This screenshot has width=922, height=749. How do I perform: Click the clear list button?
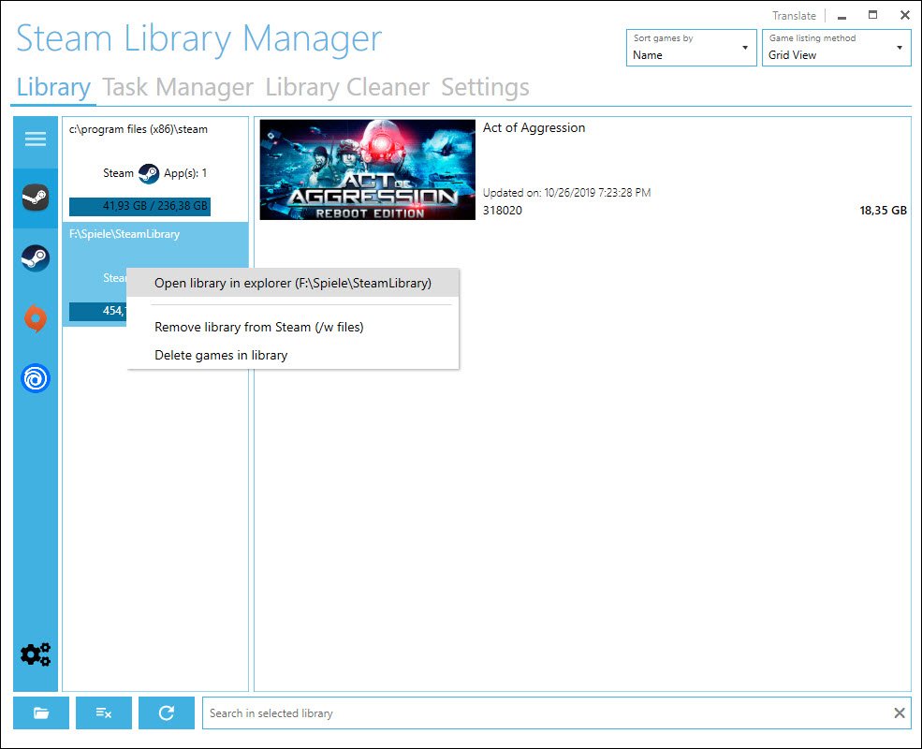click(104, 713)
